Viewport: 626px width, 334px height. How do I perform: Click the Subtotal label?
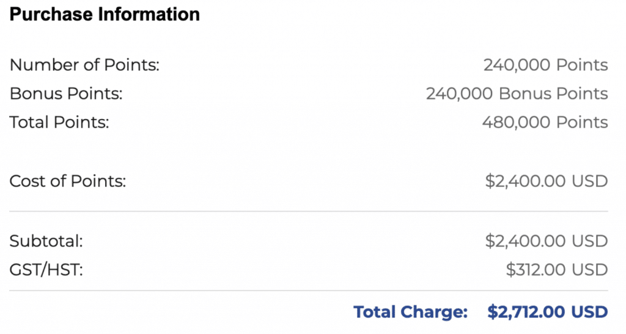point(46,241)
